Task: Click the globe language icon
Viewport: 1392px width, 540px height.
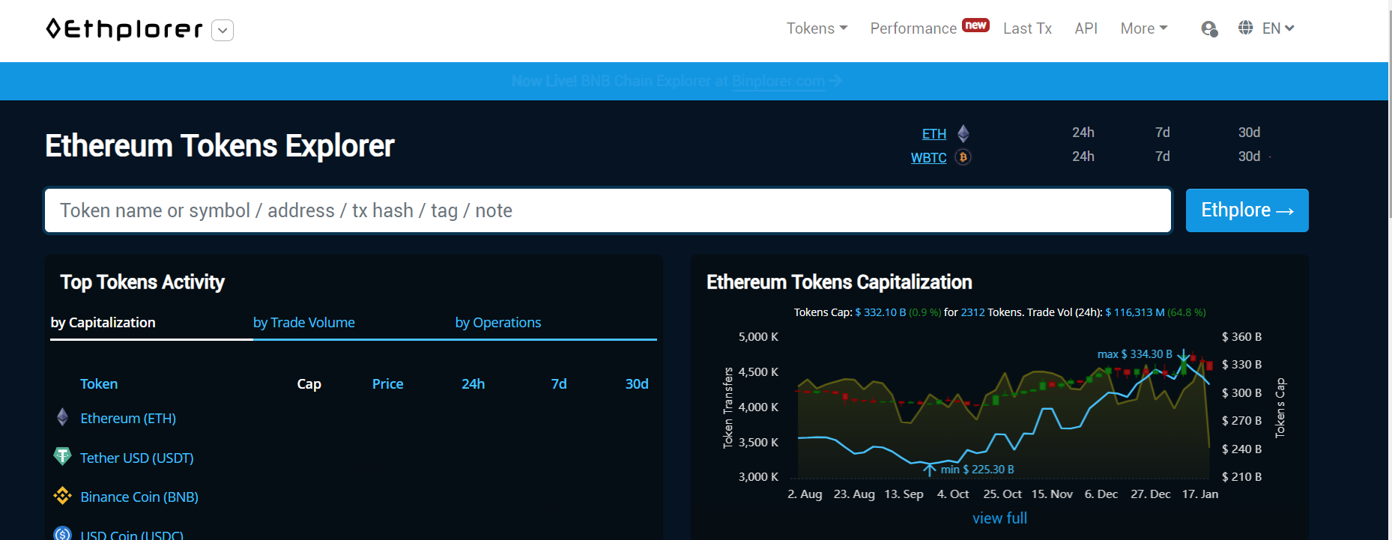Action: 1245,28
